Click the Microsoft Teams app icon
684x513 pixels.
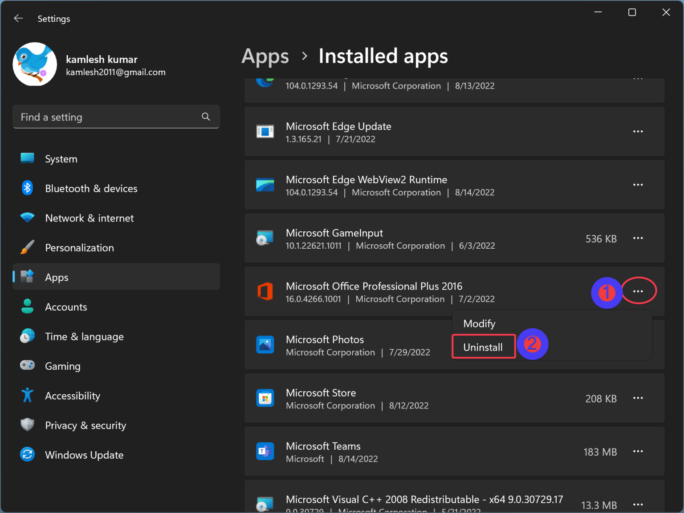click(265, 451)
